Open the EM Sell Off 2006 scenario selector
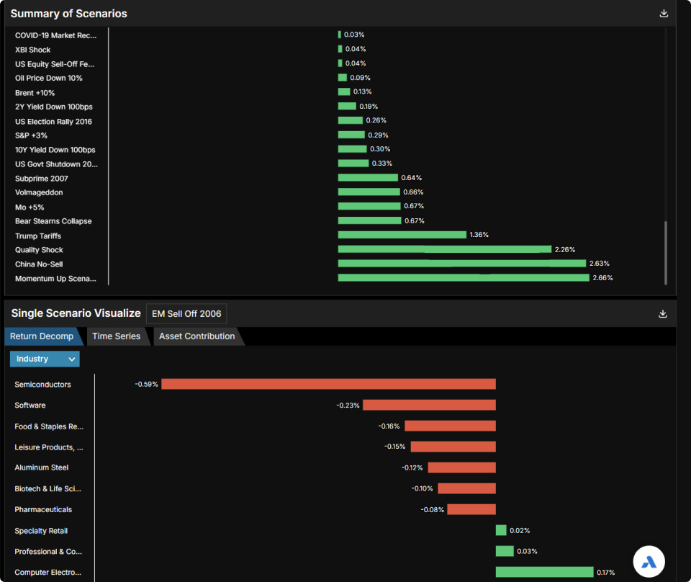Image resolution: width=691 pixels, height=582 pixels. (x=186, y=313)
